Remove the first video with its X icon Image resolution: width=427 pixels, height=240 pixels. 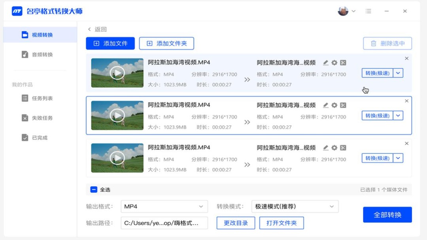pos(406,59)
